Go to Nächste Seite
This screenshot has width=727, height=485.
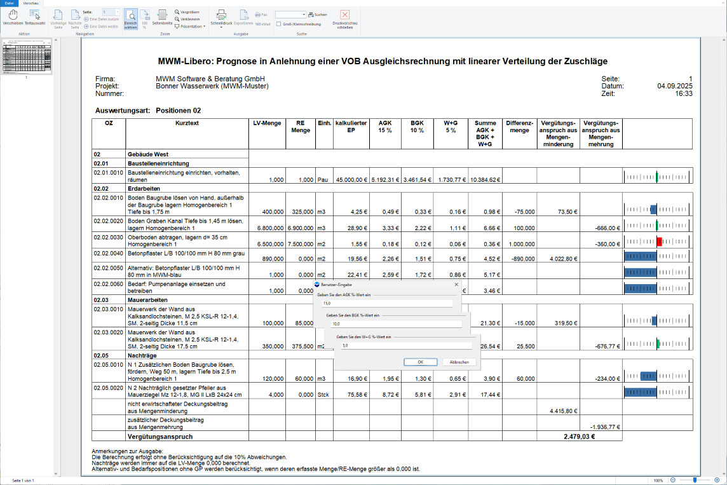click(74, 19)
